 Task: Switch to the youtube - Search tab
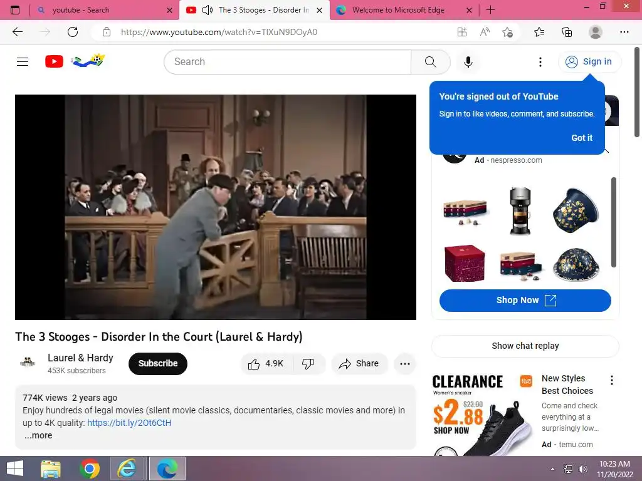point(103,10)
